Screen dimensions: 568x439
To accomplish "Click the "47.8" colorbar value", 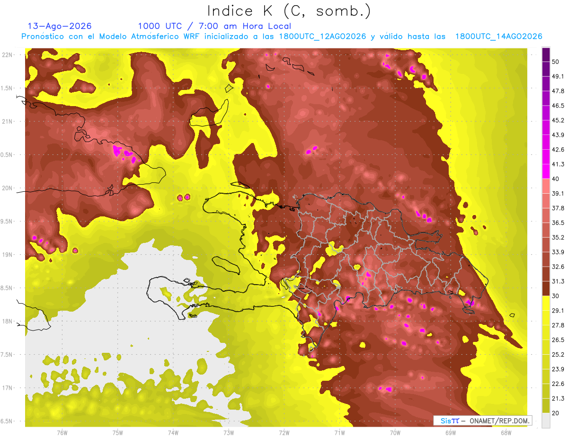I will [x=558, y=91].
